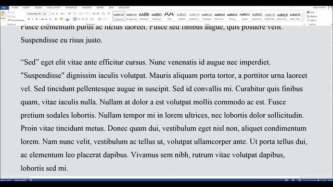Open the DEVELOPER tab

[124, 8]
